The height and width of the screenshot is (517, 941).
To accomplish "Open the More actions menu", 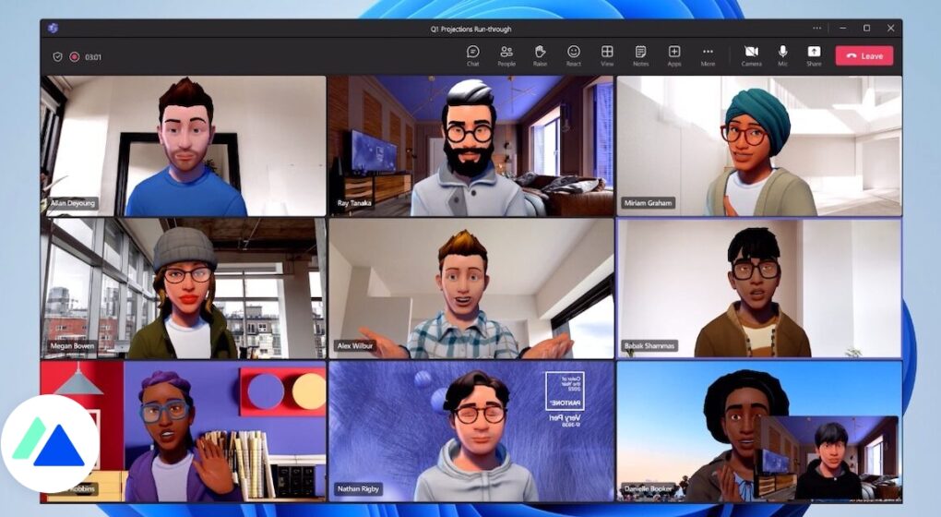I will (x=709, y=55).
